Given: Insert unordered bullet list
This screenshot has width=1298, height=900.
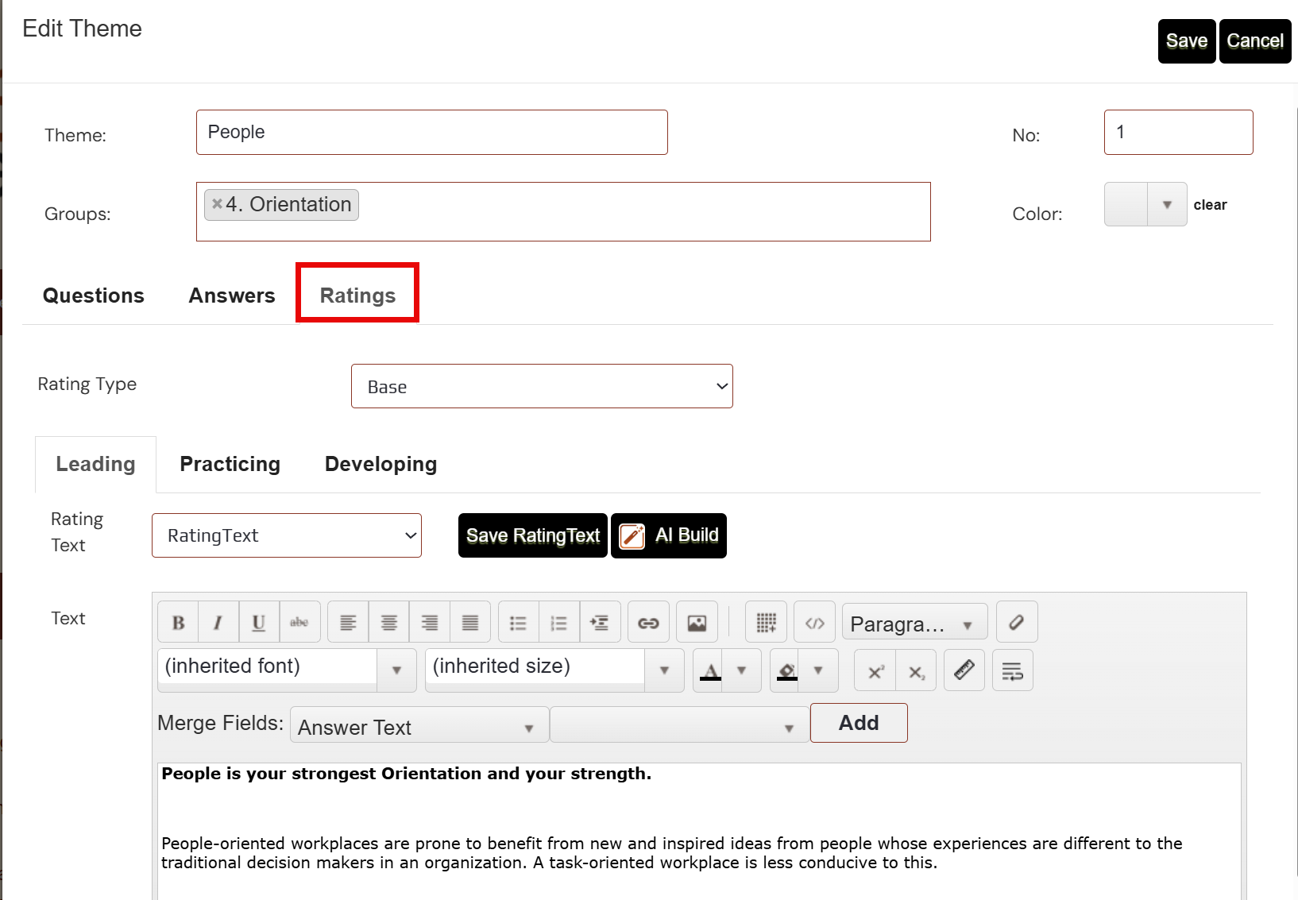Looking at the screenshot, I should point(519,622).
